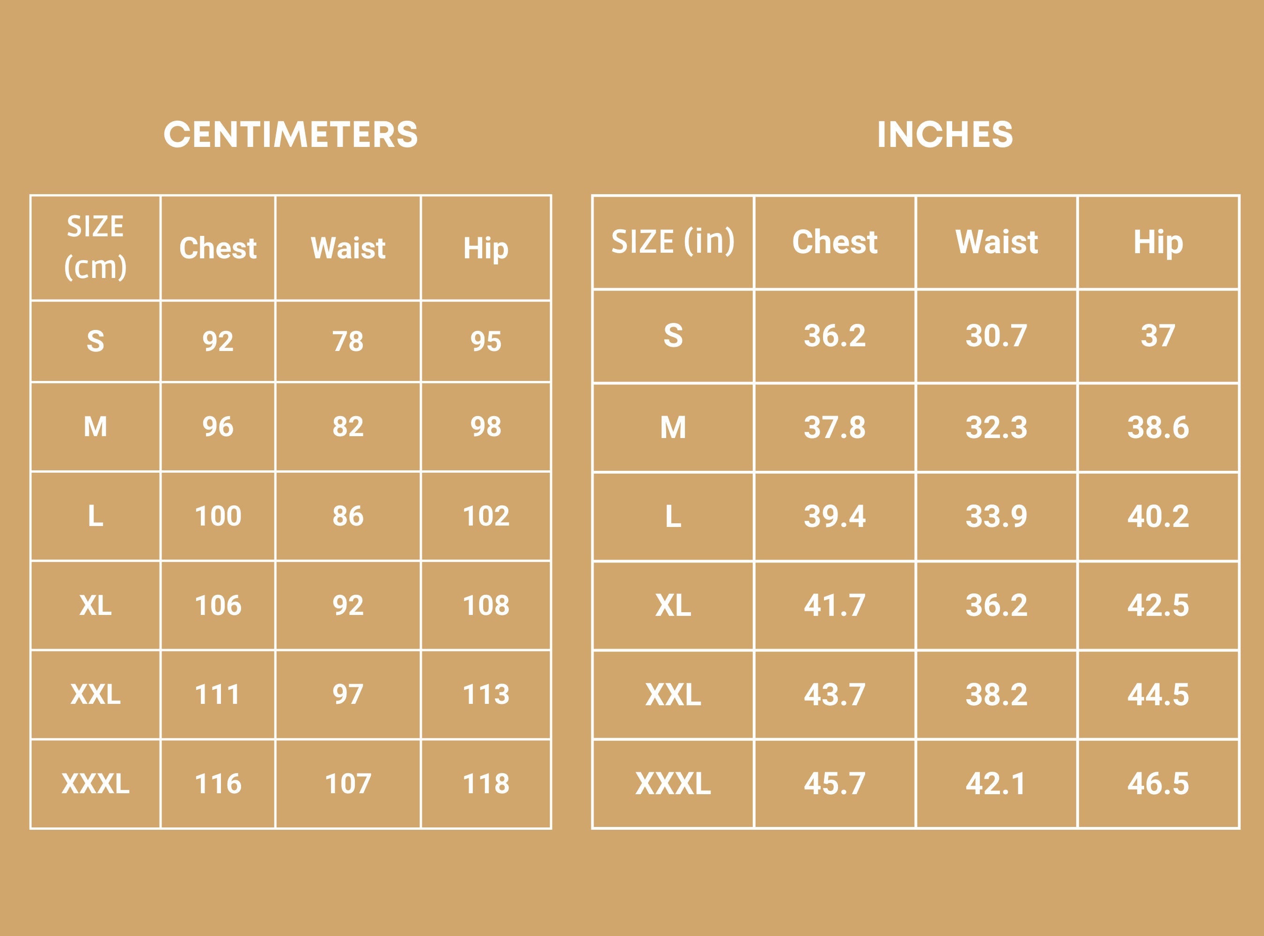Image resolution: width=1264 pixels, height=936 pixels.
Task: Click the M row label in centimeters table
Action: [95, 427]
